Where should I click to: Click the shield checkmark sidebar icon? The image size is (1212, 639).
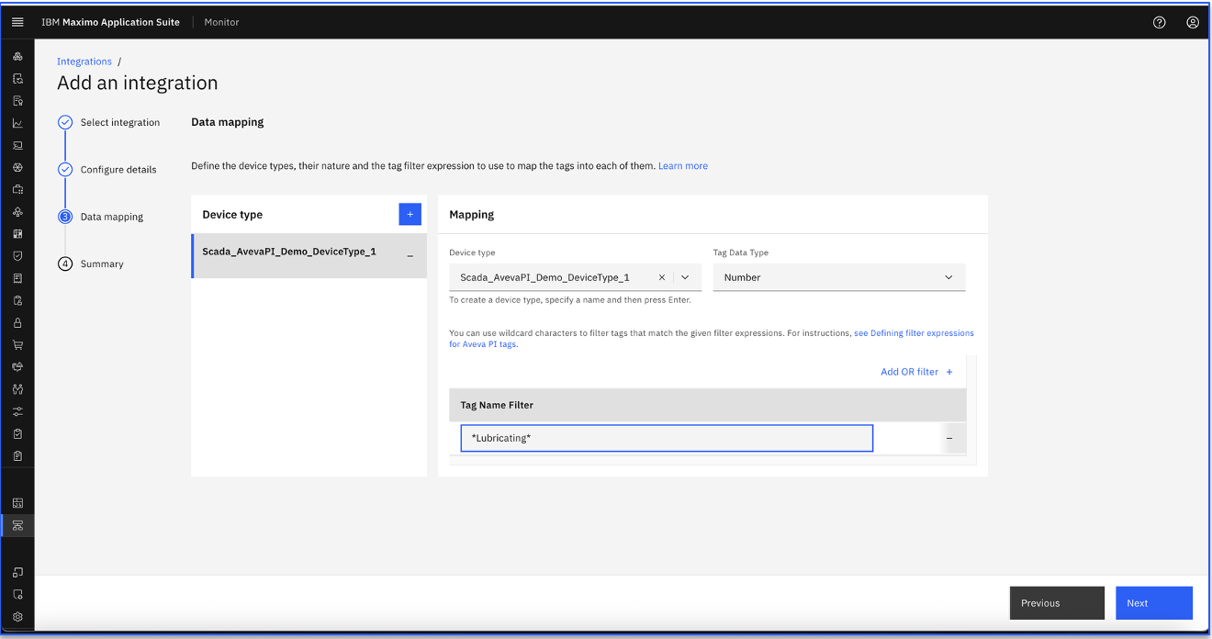[x=17, y=256]
